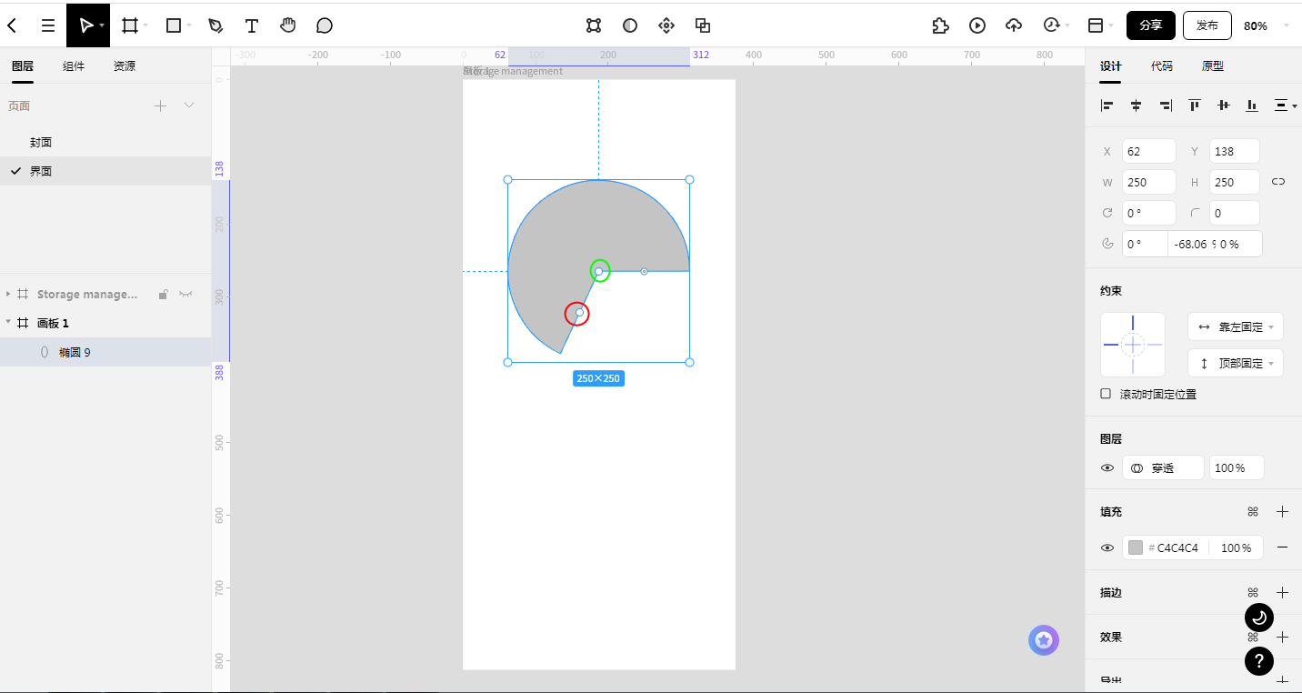Click align vertical centers icon
This screenshot has width=1302, height=693.
[1224, 105]
